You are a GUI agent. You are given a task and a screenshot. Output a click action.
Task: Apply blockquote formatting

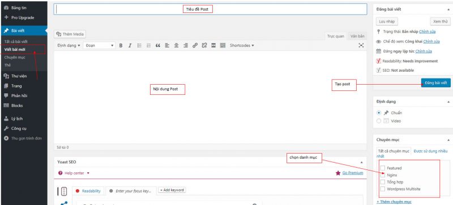[x=158, y=45]
